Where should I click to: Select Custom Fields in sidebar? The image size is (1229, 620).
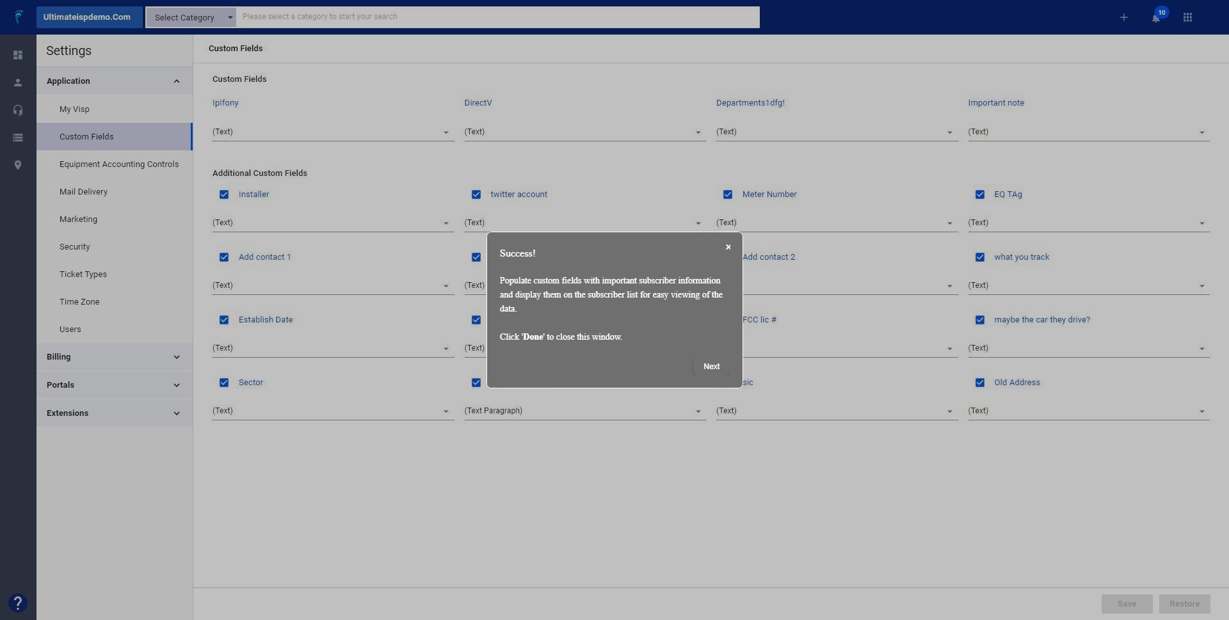[x=114, y=137]
